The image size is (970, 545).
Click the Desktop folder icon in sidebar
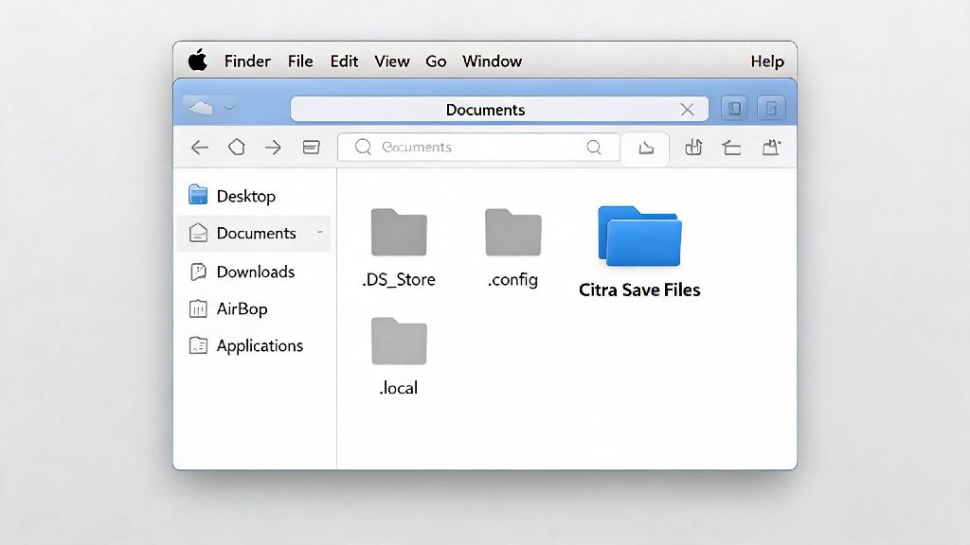coord(198,195)
